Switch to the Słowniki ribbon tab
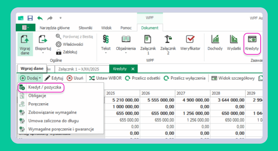Viewport: 278px width, 151px height. click(x=85, y=28)
